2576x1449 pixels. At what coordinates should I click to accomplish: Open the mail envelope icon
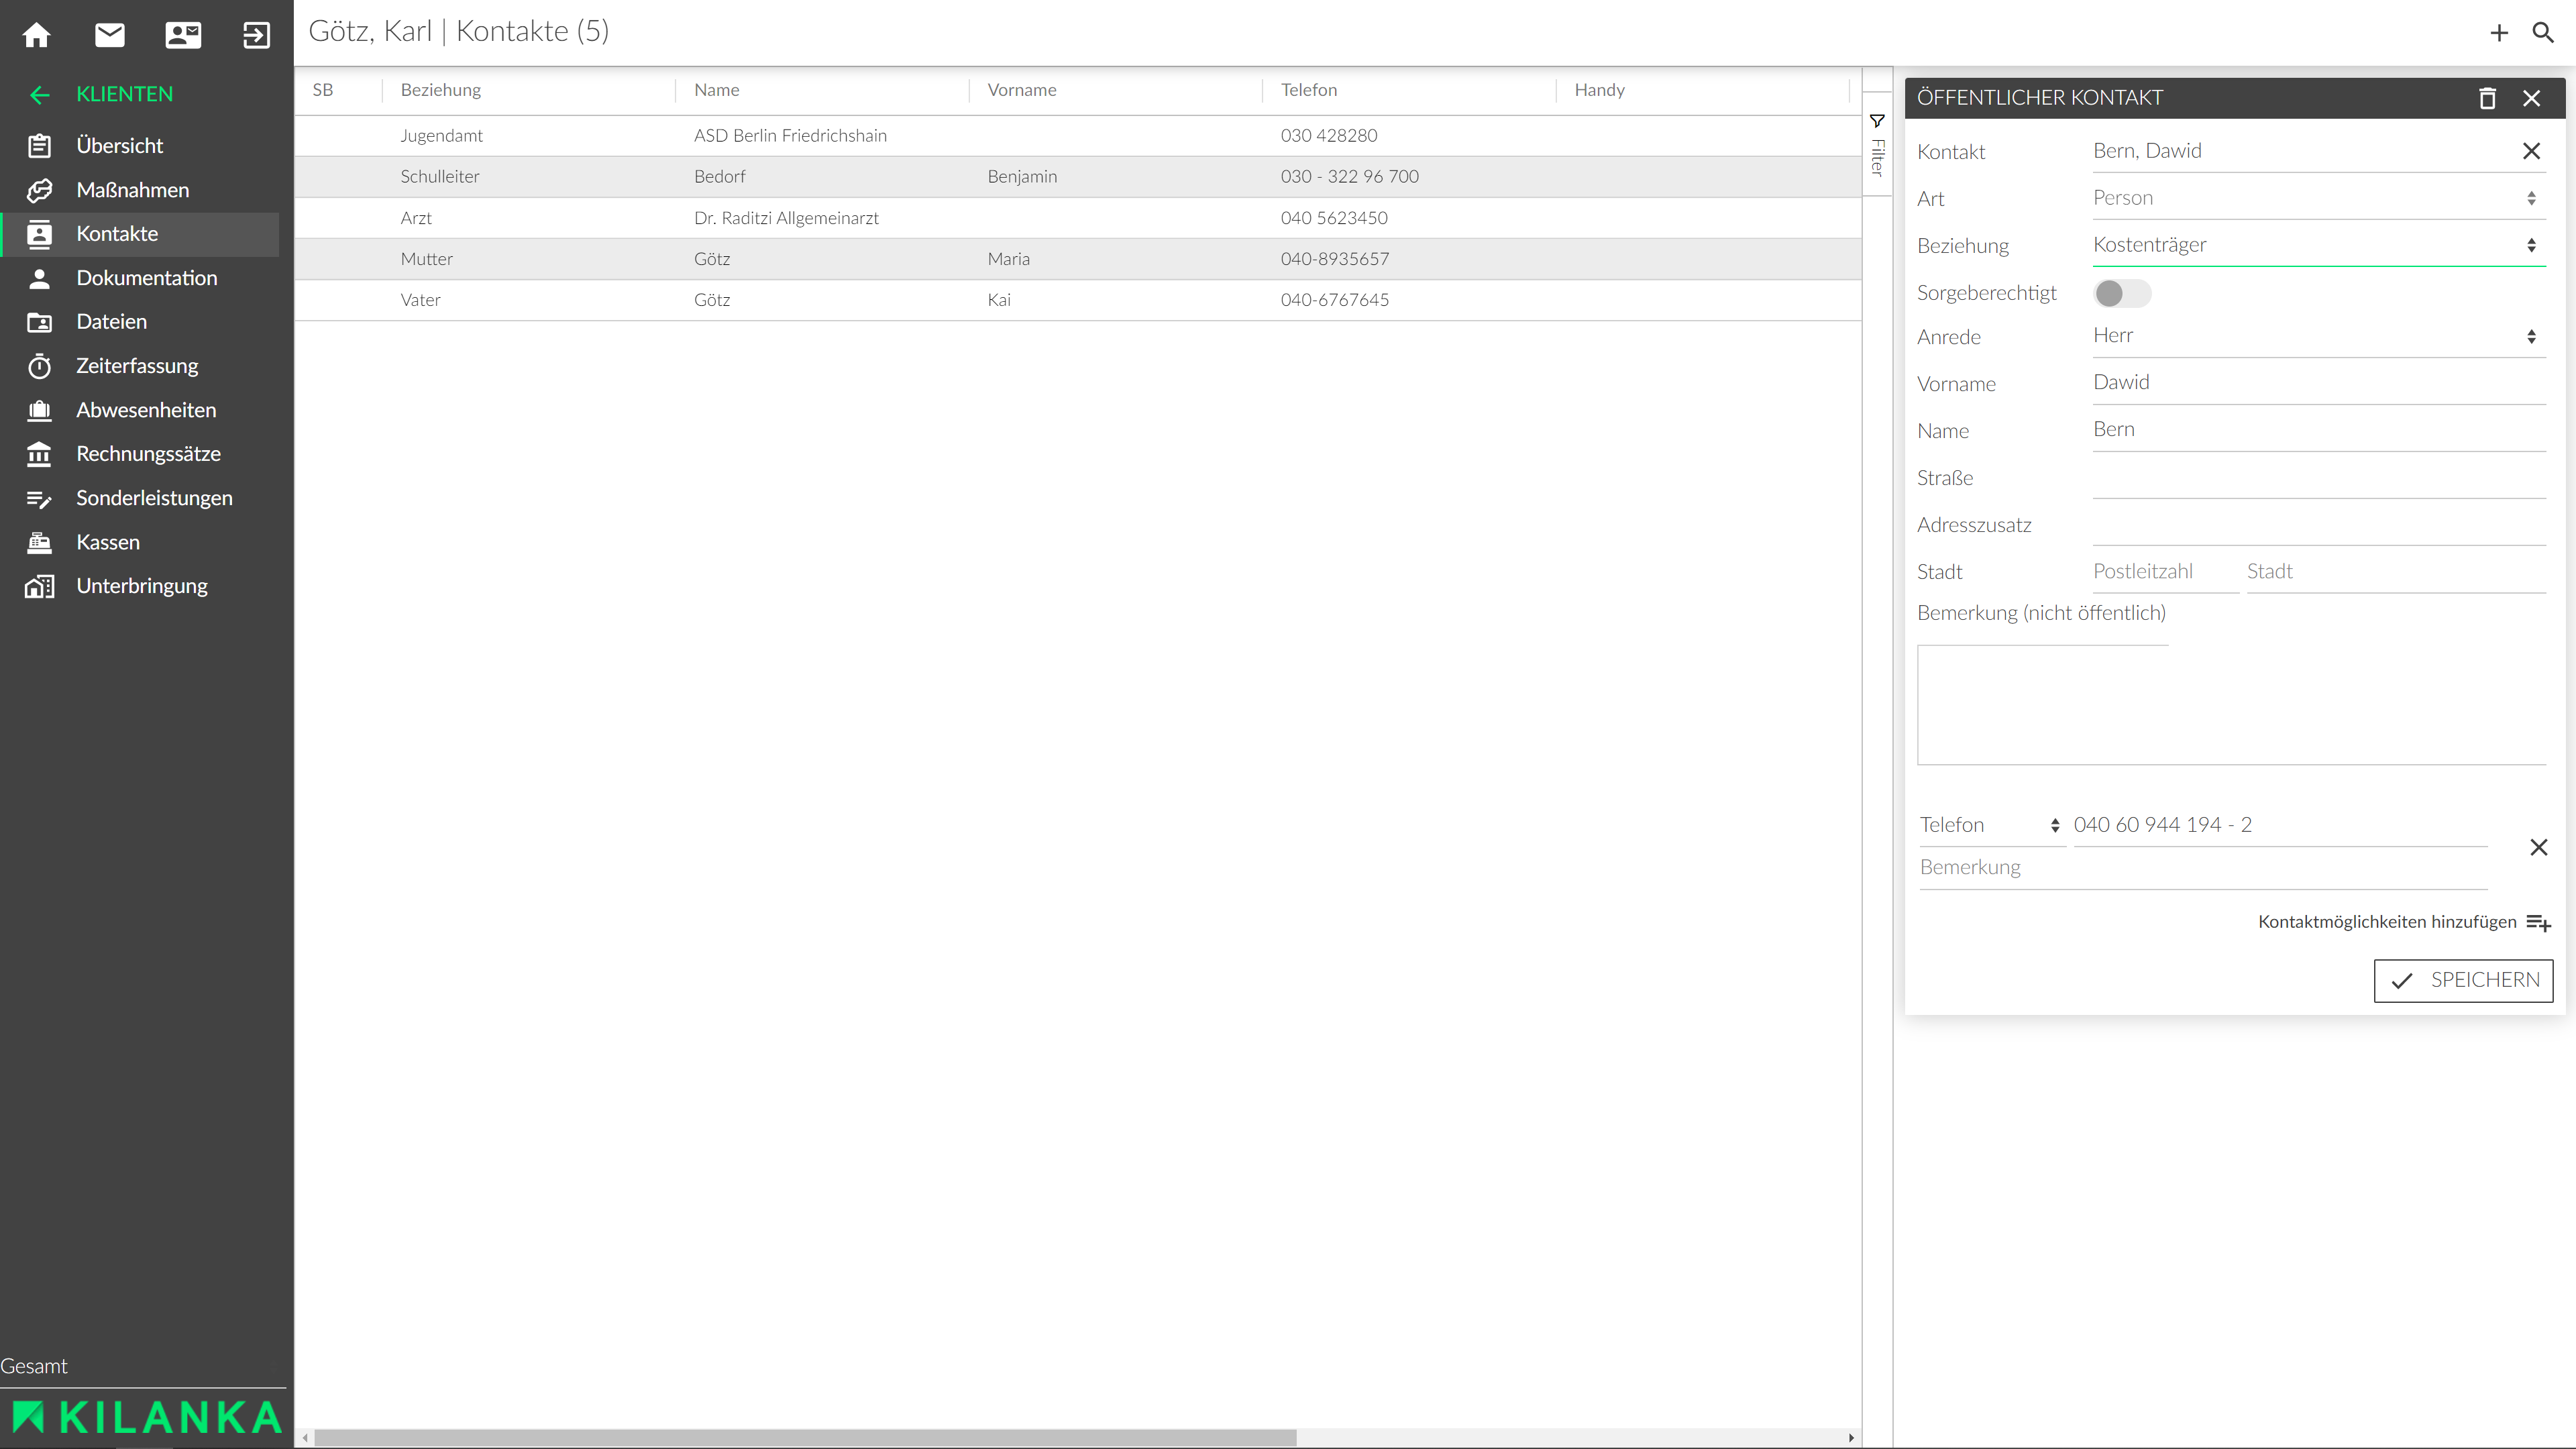tap(110, 35)
